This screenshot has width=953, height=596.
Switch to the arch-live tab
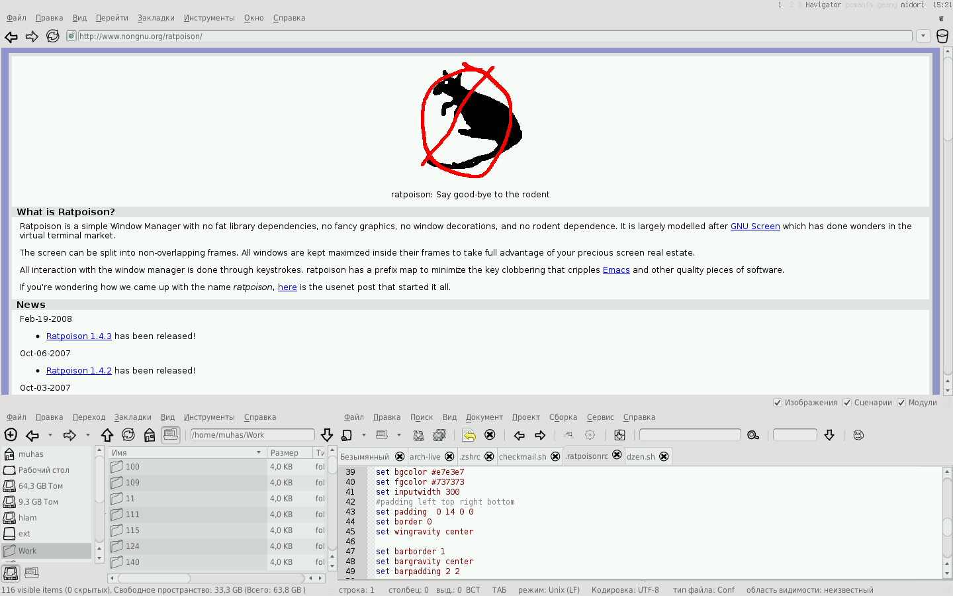pos(425,457)
